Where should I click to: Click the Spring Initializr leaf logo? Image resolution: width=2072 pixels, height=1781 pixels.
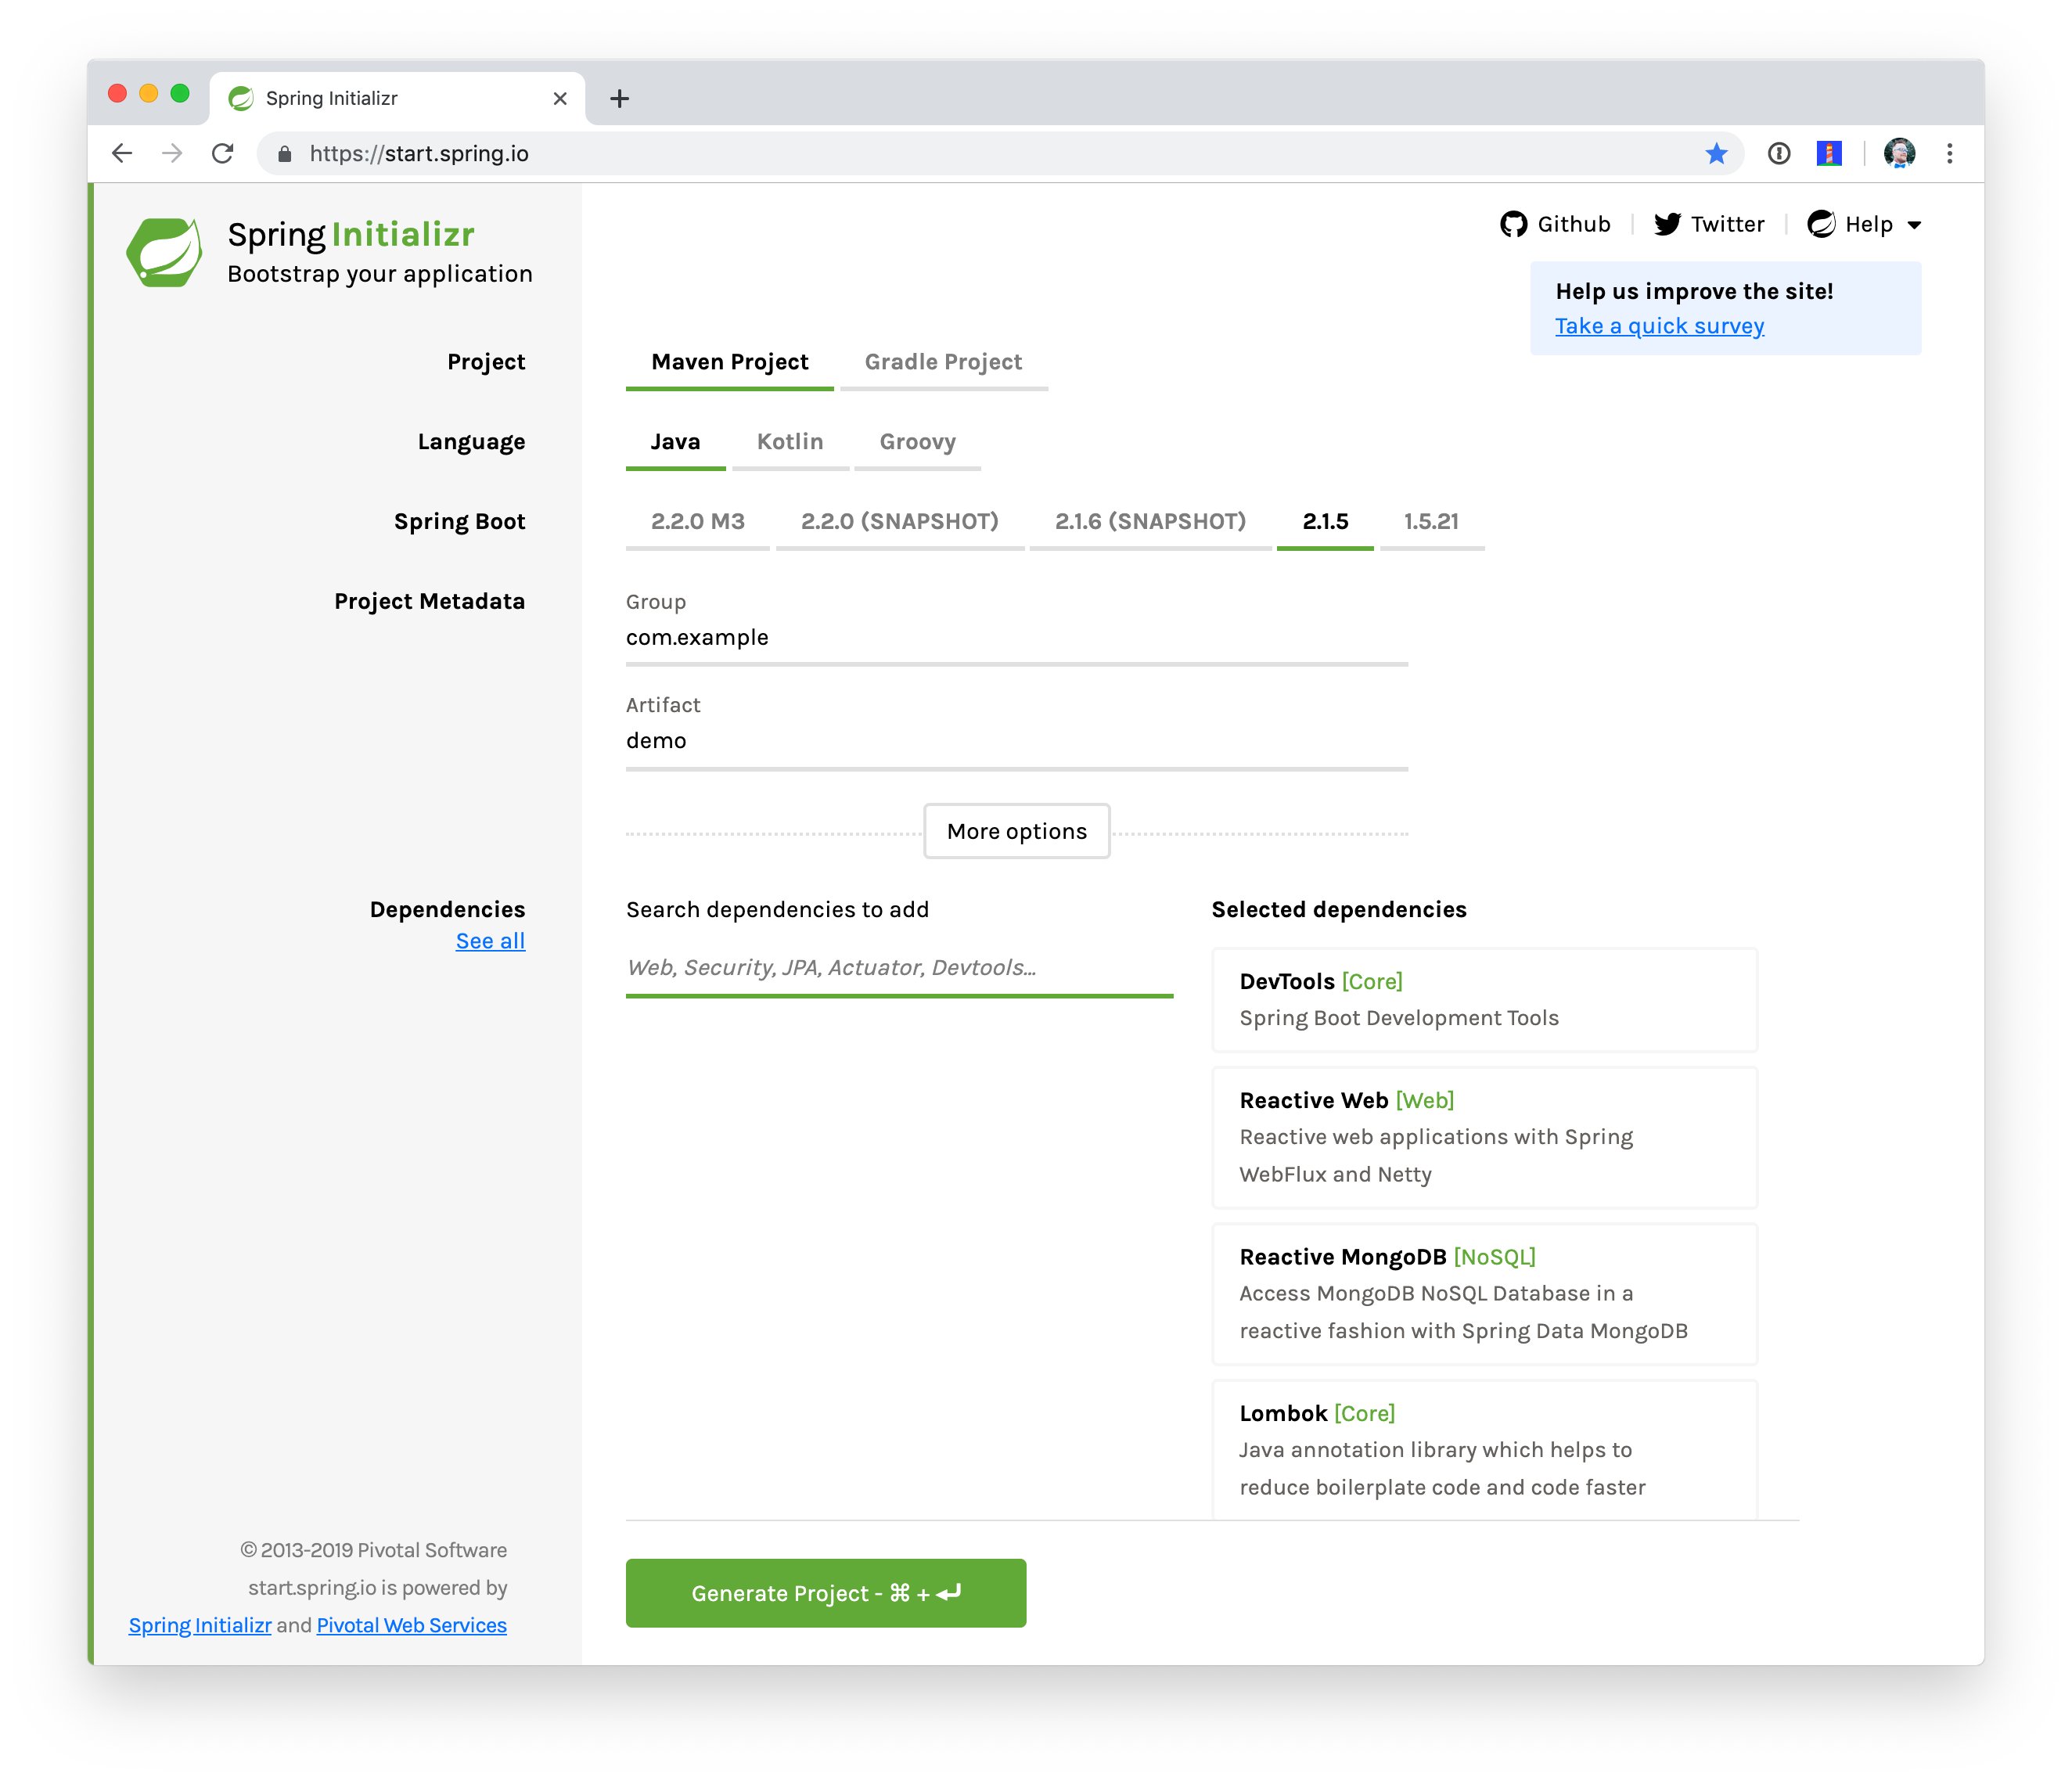(164, 252)
